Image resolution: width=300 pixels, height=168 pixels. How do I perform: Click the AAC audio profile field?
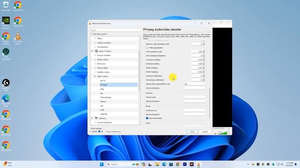click(x=195, y=84)
